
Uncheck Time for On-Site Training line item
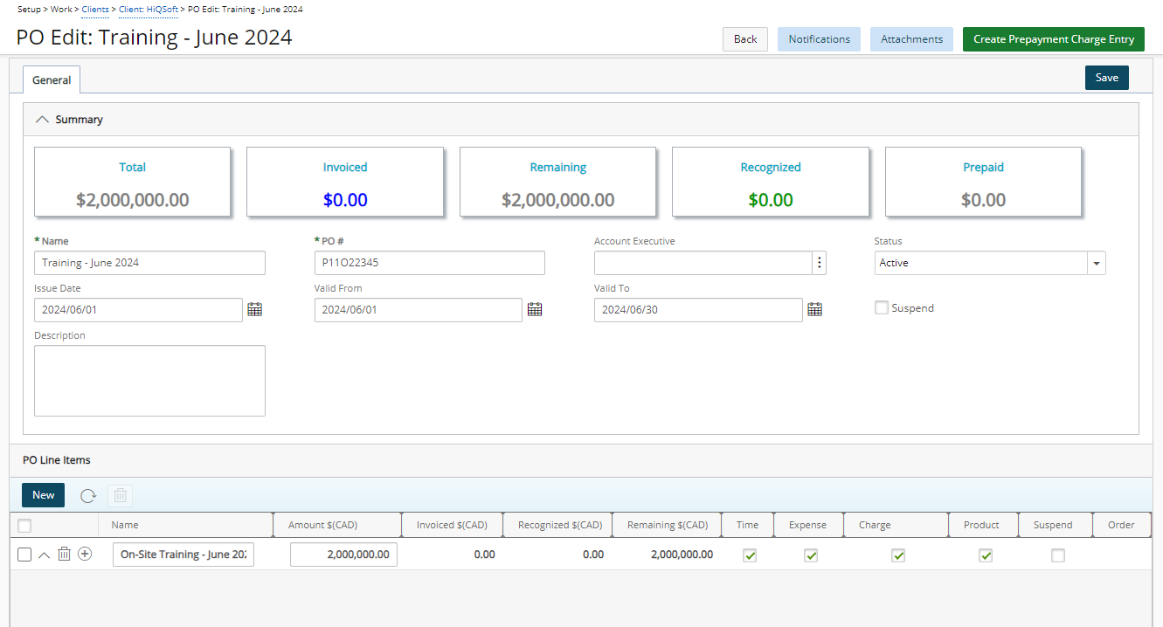(750, 555)
